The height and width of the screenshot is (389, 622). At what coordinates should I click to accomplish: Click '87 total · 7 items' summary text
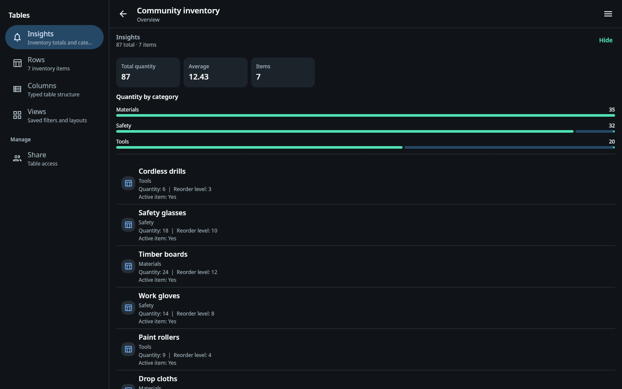tap(136, 45)
